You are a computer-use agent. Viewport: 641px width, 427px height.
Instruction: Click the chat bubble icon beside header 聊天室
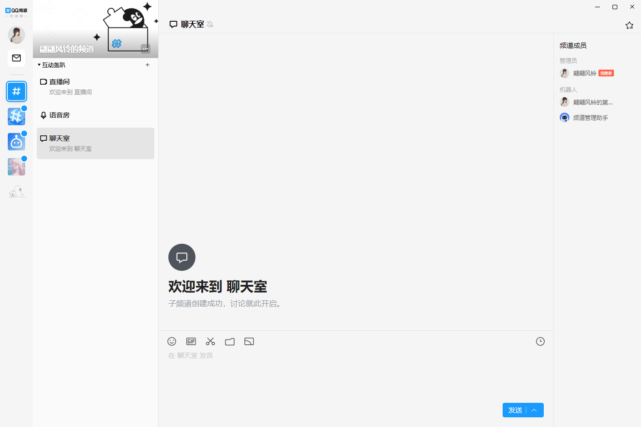point(173,24)
